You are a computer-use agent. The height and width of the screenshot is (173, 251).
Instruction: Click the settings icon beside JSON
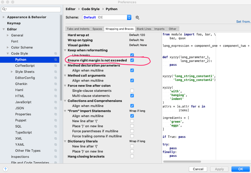click(56, 108)
